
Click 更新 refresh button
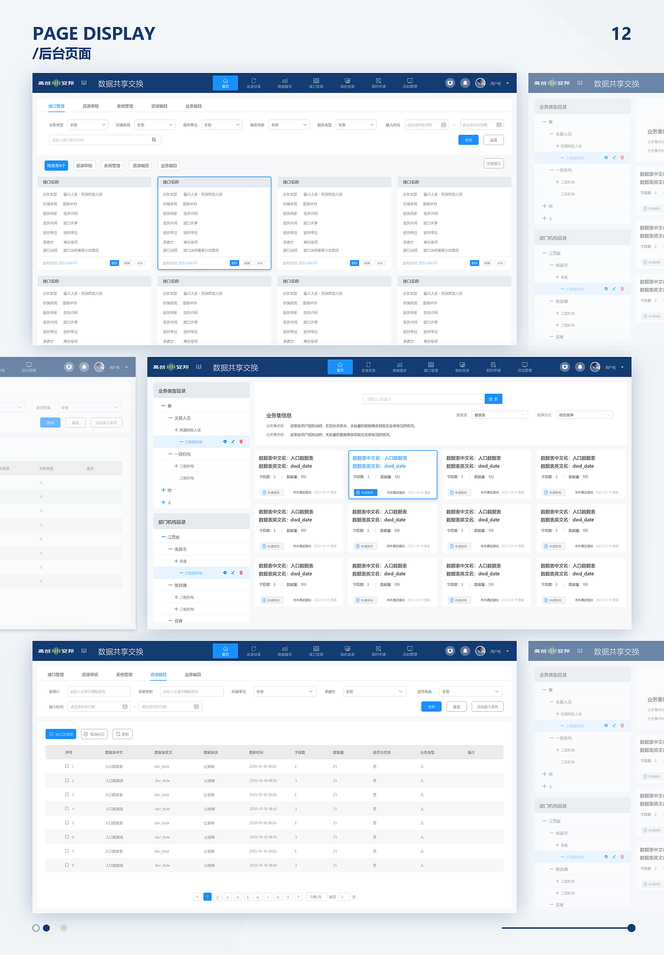point(122,734)
